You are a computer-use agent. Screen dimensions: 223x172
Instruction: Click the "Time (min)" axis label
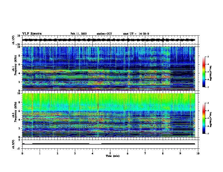click(x=113, y=156)
